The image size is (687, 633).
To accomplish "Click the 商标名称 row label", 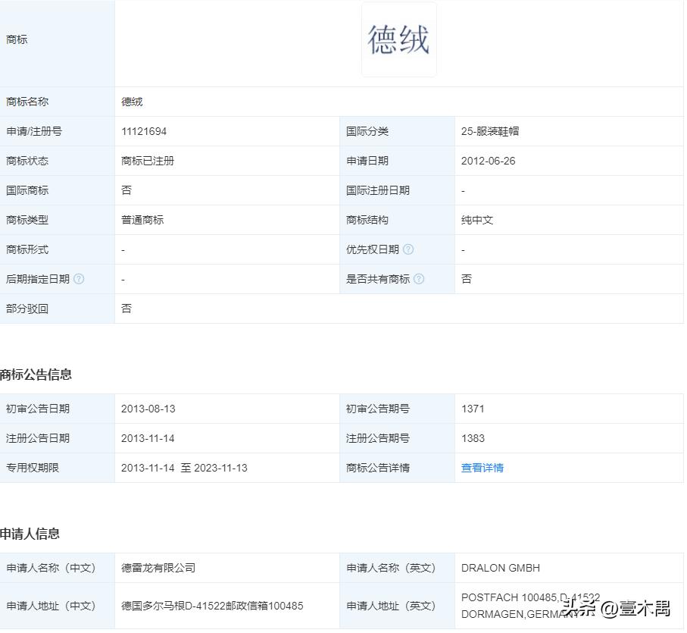I will pyautogui.click(x=29, y=101).
